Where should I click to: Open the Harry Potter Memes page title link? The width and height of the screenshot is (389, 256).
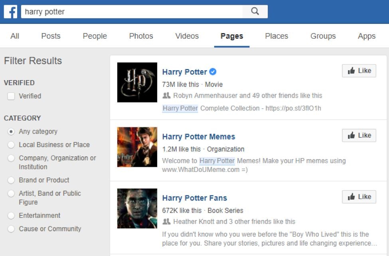(x=198, y=137)
